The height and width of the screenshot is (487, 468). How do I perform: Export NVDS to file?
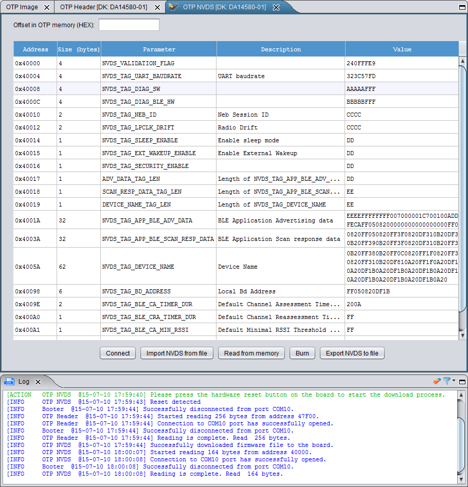coord(352,353)
